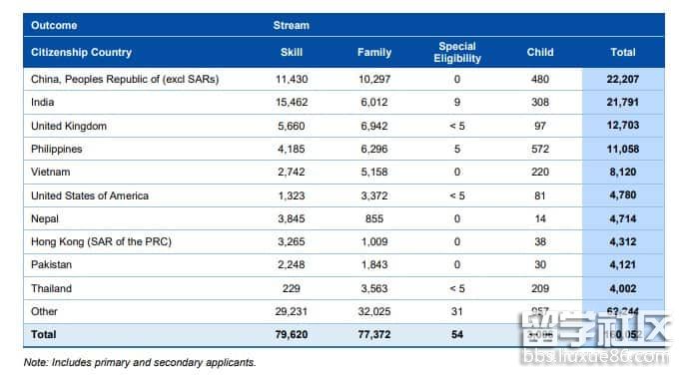
Task: Select the Family column header
Action: coord(374,52)
